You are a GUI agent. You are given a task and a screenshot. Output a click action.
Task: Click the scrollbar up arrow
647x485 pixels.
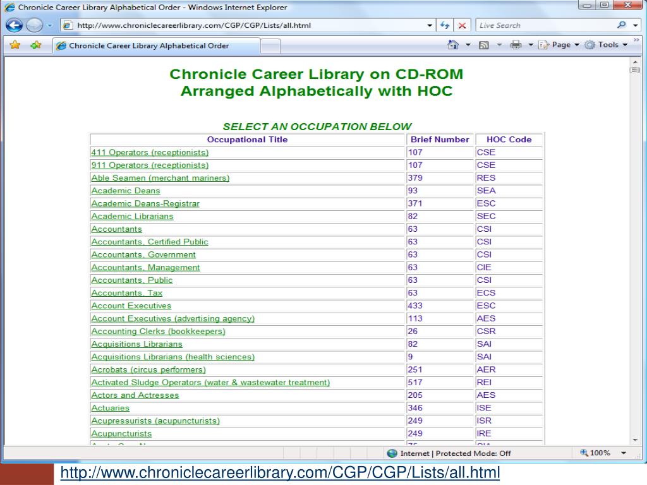[x=635, y=63]
